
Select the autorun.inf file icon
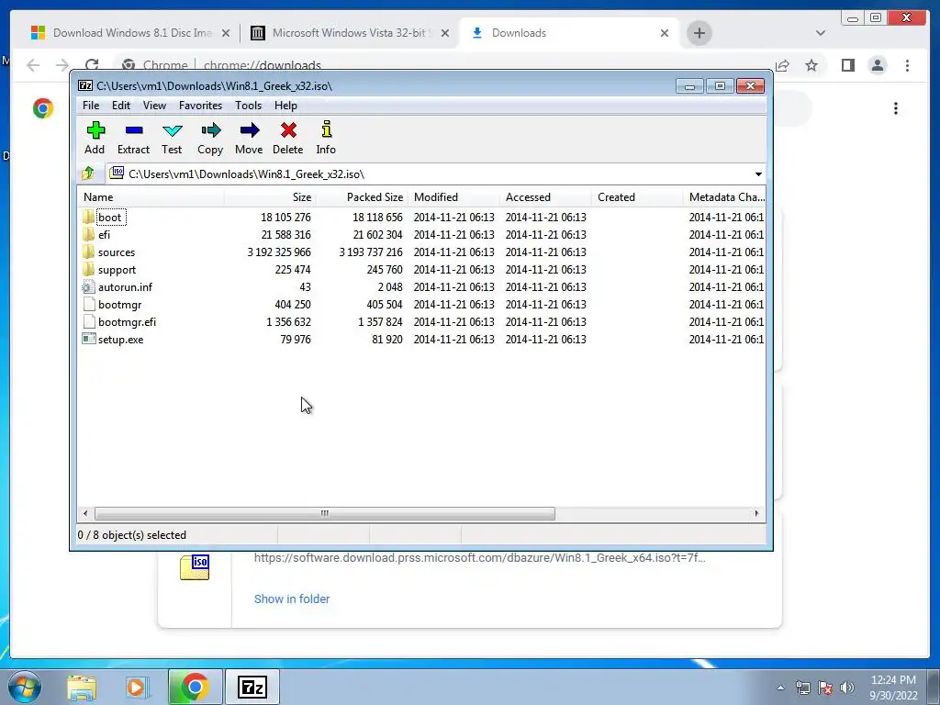click(89, 286)
